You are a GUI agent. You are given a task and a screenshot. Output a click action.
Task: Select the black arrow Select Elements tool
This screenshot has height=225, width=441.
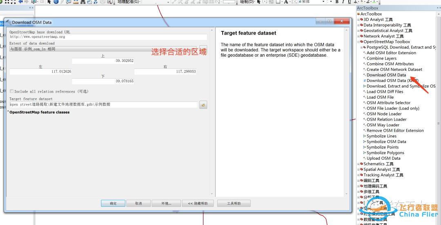(x=49, y=2)
